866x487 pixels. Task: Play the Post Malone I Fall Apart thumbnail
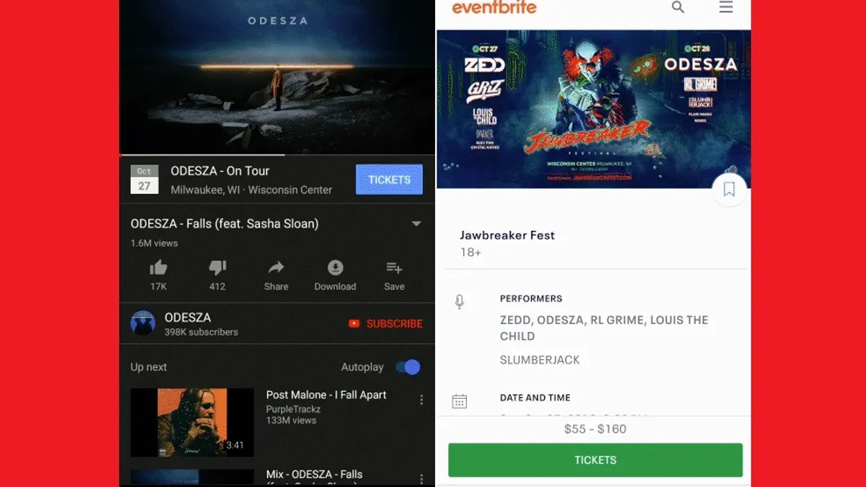[192, 422]
